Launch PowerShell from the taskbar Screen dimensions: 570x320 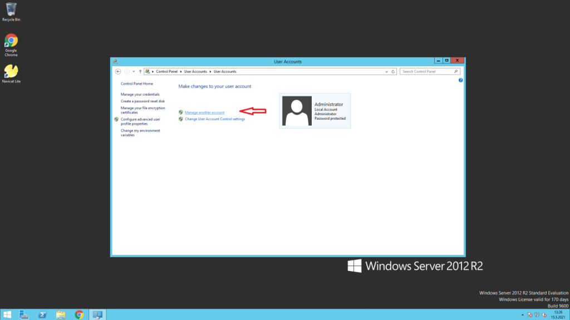click(42, 314)
